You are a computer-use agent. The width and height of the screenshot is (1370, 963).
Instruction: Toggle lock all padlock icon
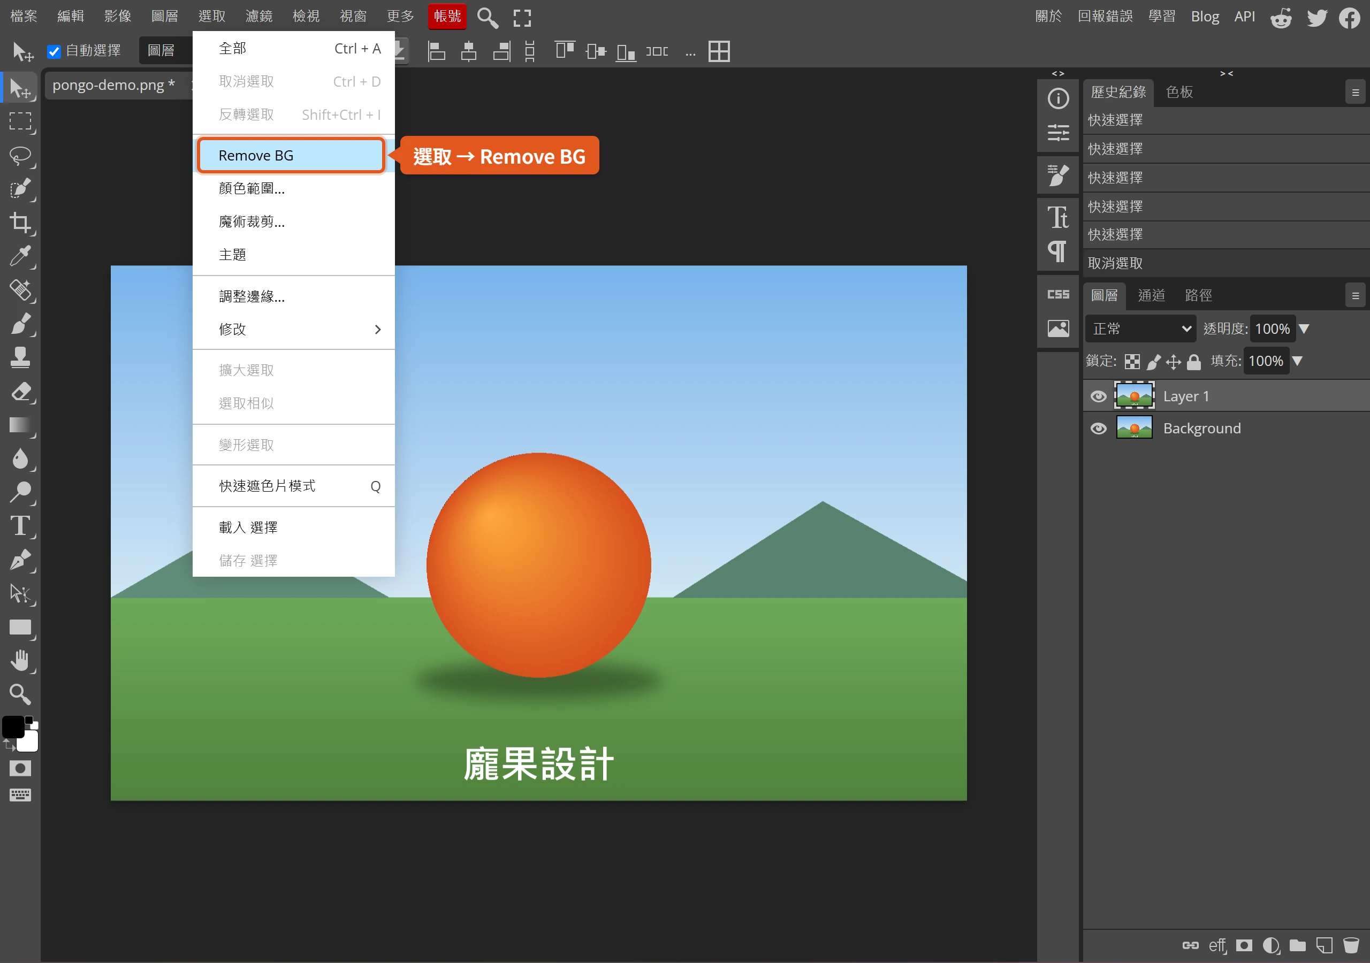(x=1194, y=362)
